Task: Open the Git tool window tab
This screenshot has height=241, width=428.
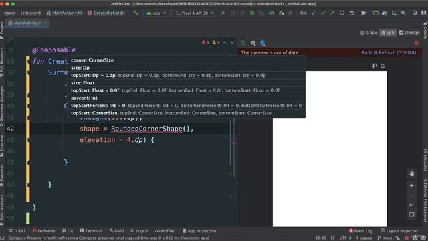Action: click(x=68, y=231)
